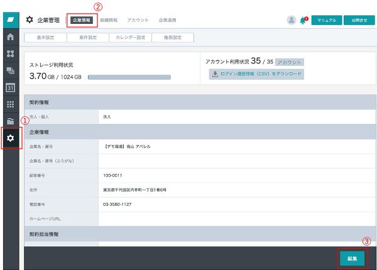Open the 企業連携 tab
This screenshot has height=270, width=377.
tap(168, 20)
